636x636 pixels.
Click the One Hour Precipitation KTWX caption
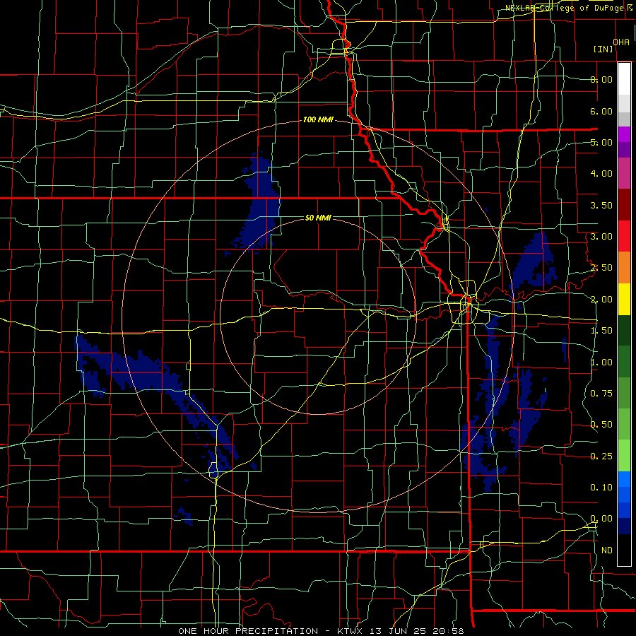point(321,631)
